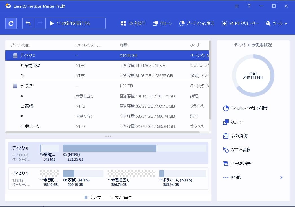Click the pie icon of パーティション復元
Viewport: 295px width, 207px height.
(182, 23)
